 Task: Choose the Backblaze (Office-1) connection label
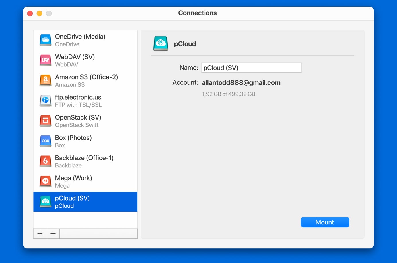84,158
